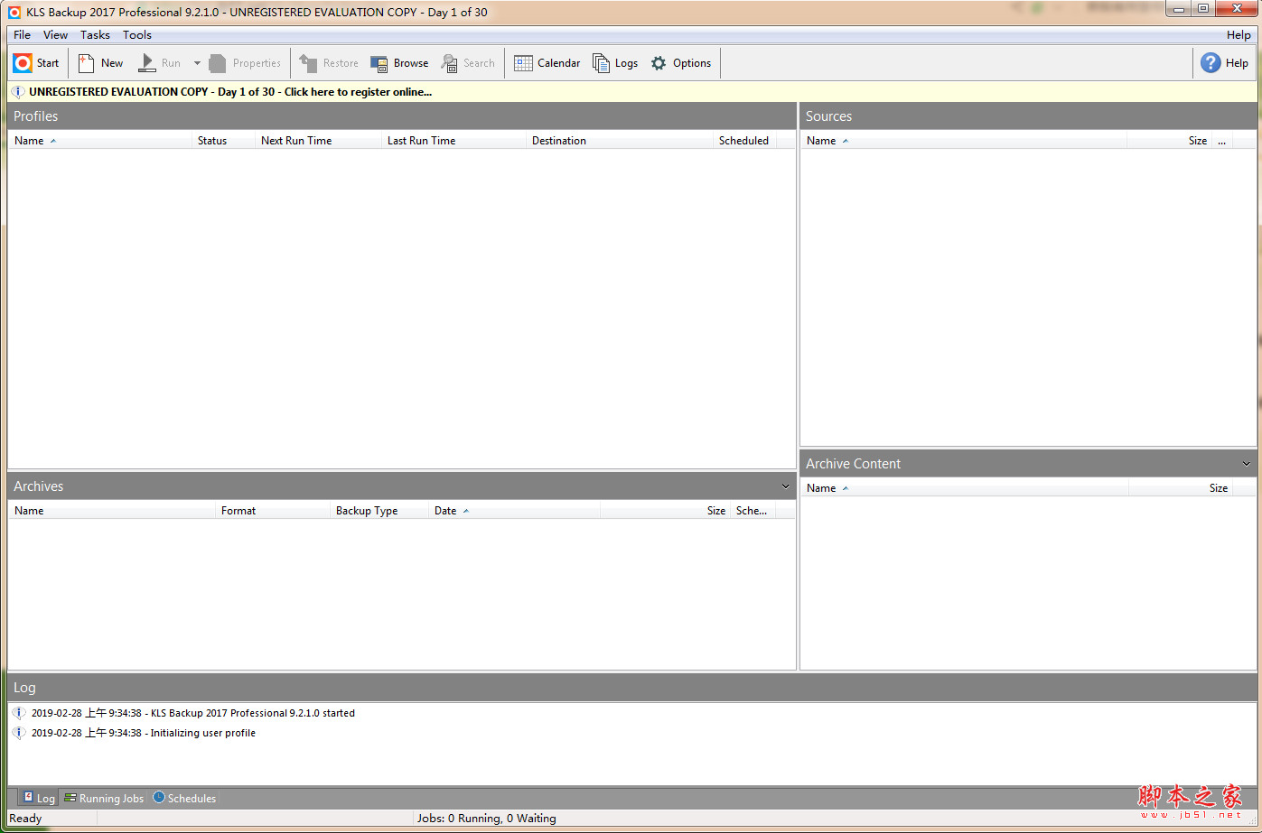The height and width of the screenshot is (833, 1262).
Task: Click the Profiles panel header
Action: [x=402, y=116]
